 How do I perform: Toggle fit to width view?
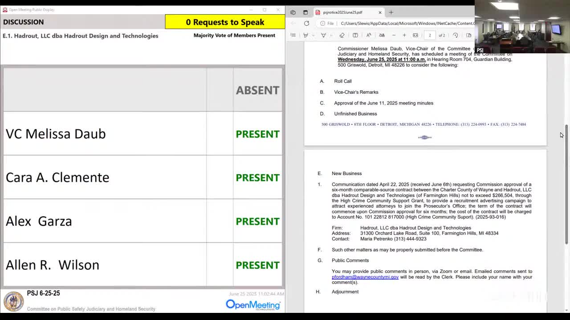click(x=415, y=35)
